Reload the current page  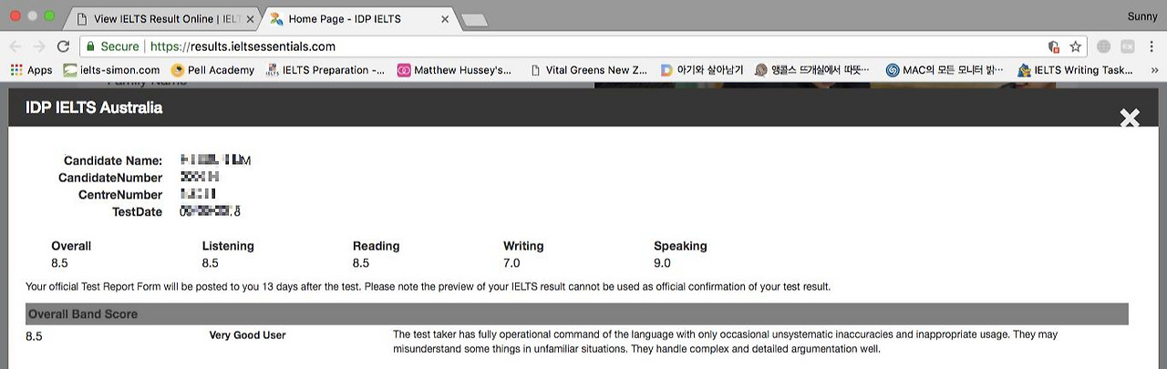click(x=63, y=46)
